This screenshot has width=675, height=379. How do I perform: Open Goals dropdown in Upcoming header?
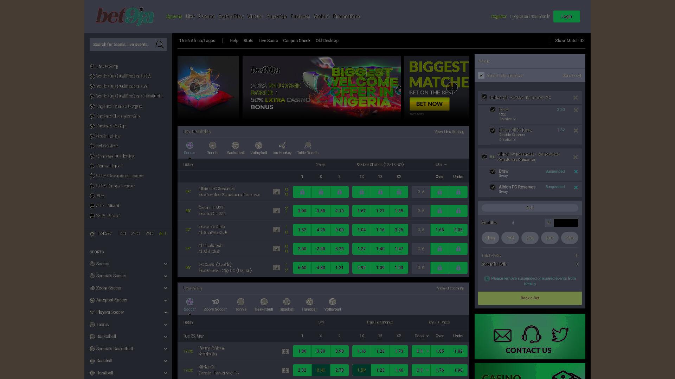(422, 336)
